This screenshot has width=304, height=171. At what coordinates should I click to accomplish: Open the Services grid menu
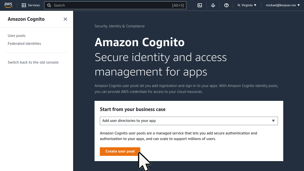coord(31,5)
